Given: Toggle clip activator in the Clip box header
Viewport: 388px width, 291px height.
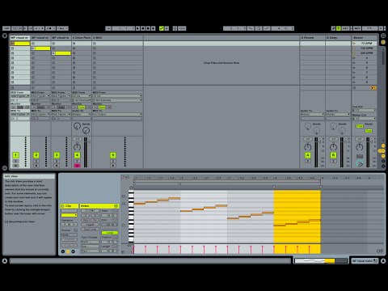Looking at the screenshot, I should coord(62,206).
